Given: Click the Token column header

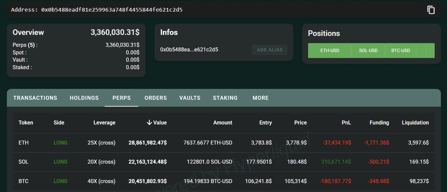Looking at the screenshot, I should coord(26,123).
